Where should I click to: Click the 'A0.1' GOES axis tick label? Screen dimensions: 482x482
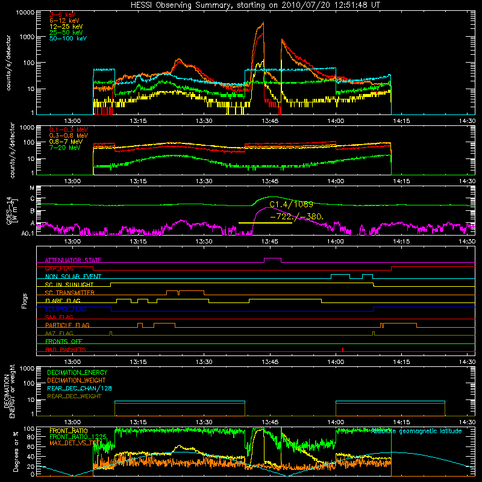[x=28, y=234]
